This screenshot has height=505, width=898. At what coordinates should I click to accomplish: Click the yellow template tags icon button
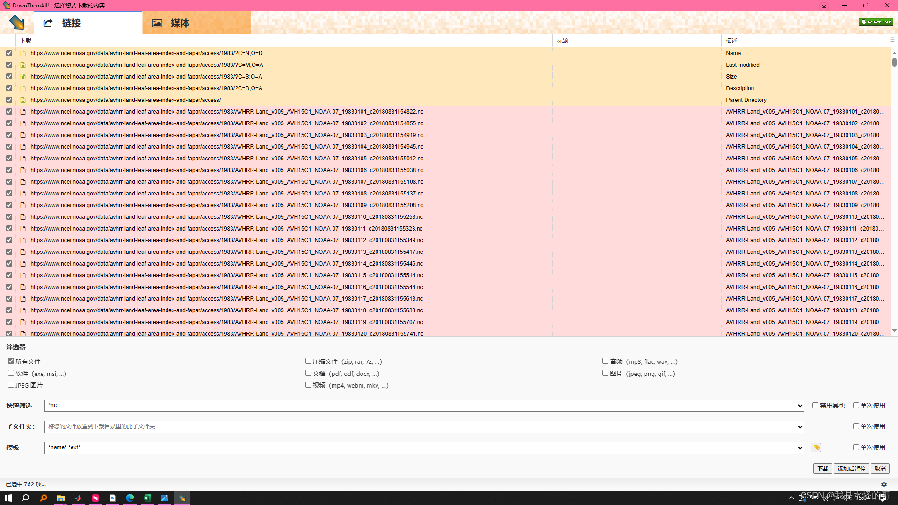click(816, 447)
